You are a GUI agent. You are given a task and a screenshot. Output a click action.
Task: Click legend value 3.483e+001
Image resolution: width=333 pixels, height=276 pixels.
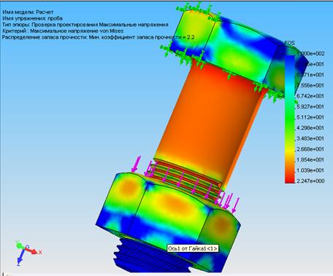310,138
